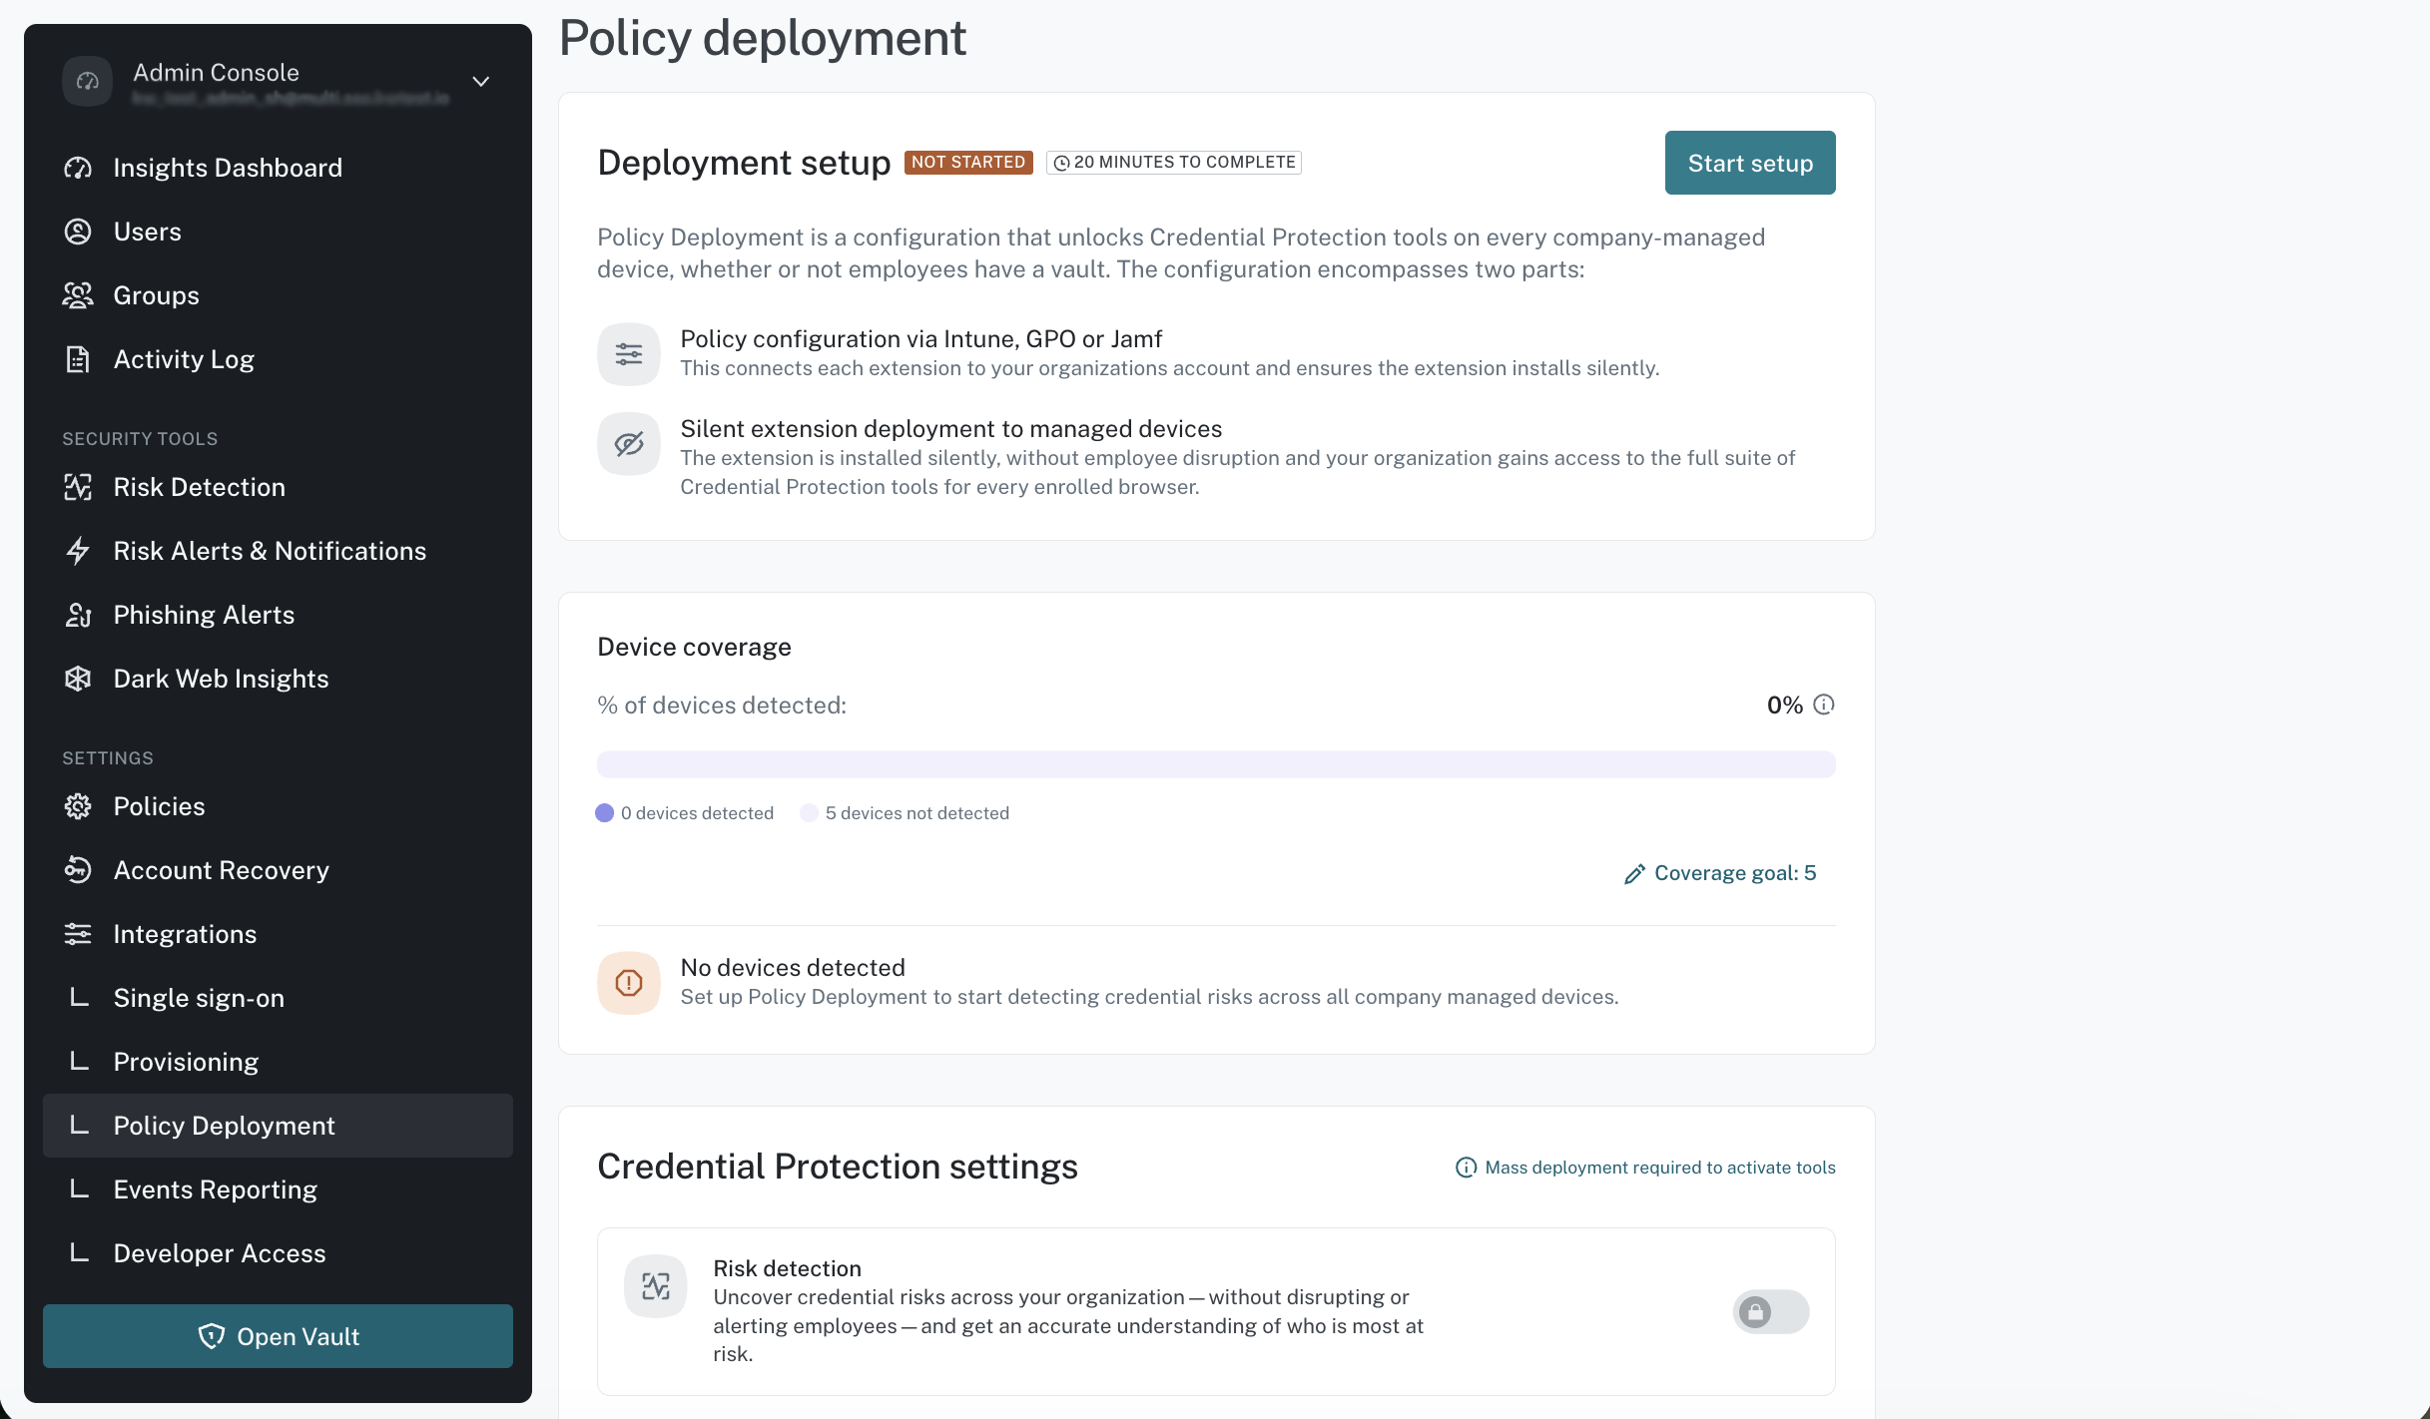Expand the Admin Console account chevron

(x=481, y=82)
